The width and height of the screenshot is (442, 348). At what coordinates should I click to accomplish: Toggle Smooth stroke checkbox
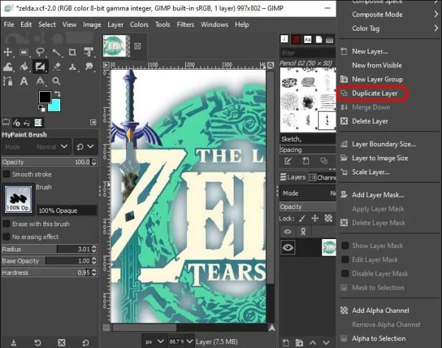coord(6,174)
